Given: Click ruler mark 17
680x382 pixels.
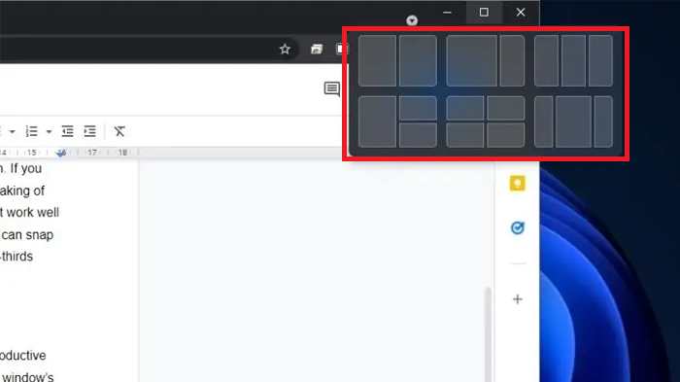Looking at the screenshot, I should (x=92, y=153).
